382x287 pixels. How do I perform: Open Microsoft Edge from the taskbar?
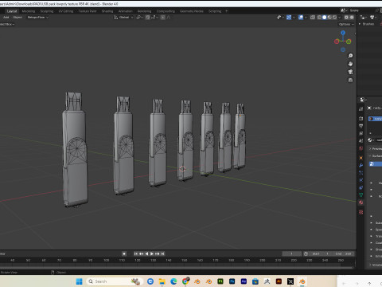[173, 281]
